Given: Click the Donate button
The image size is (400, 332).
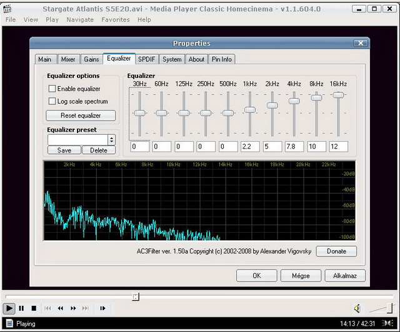Looking at the screenshot, I should pos(336,251).
